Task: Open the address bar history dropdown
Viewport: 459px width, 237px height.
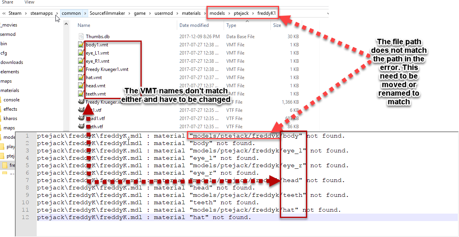Action: pyautogui.click(x=327, y=13)
